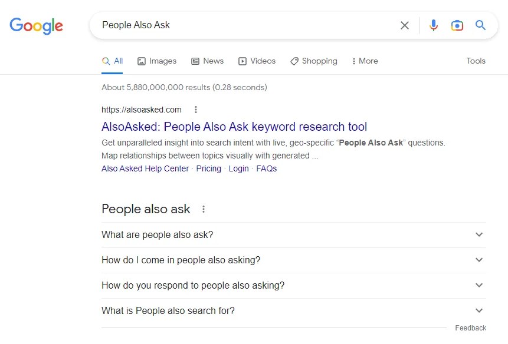
Task: Expand 'How do I come in people also asking?'
Action: click(293, 260)
